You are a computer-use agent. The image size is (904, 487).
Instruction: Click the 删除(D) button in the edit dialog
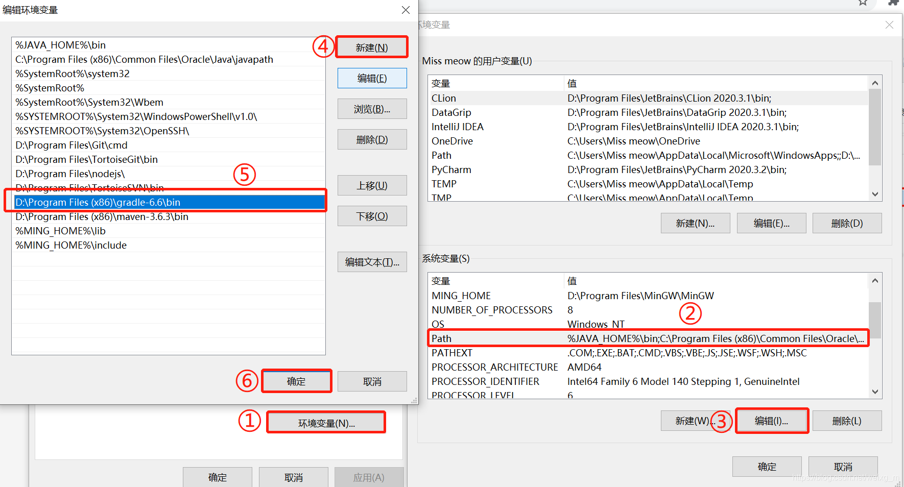click(372, 139)
